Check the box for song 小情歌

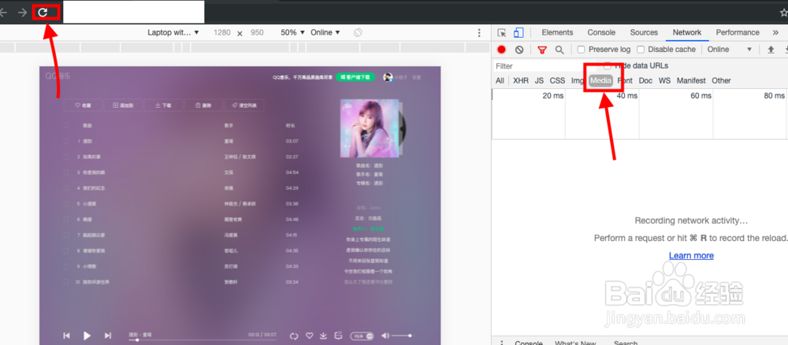tap(66, 265)
